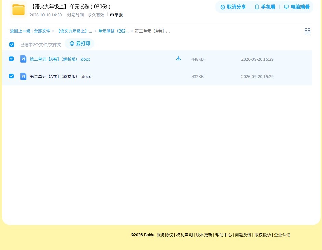
Task: Click the 448KB file size text
Action: (198, 59)
